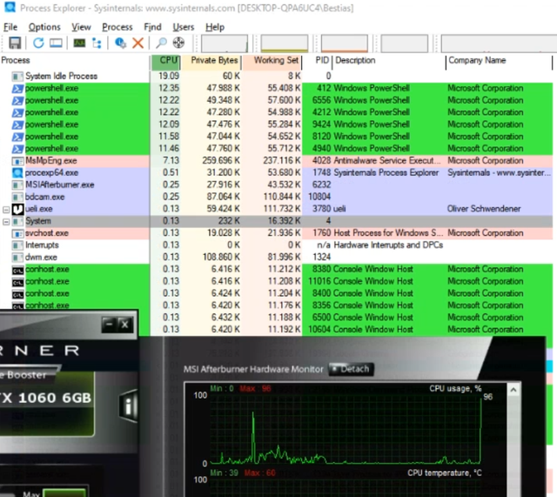The height and width of the screenshot is (497, 557).
Task: Click the PowerShell icon for PID 8120
Action: tap(17, 137)
